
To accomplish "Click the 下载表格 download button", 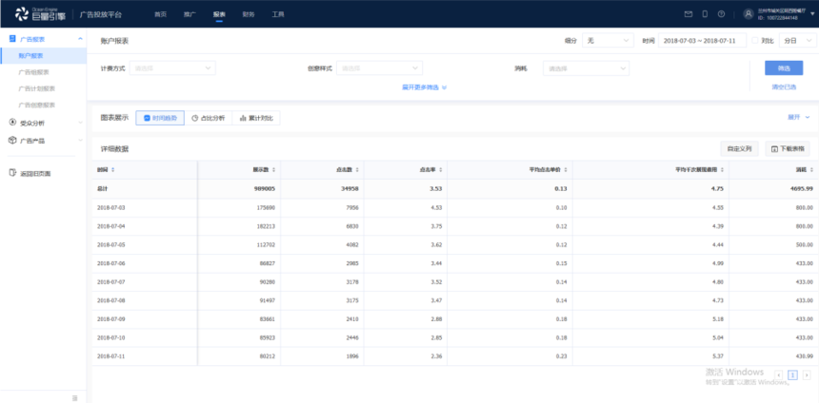I will (788, 149).
